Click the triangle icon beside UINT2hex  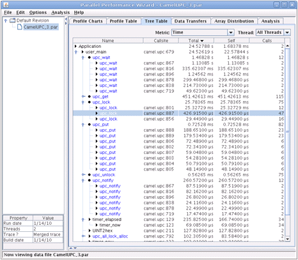pyautogui.click(x=90, y=231)
